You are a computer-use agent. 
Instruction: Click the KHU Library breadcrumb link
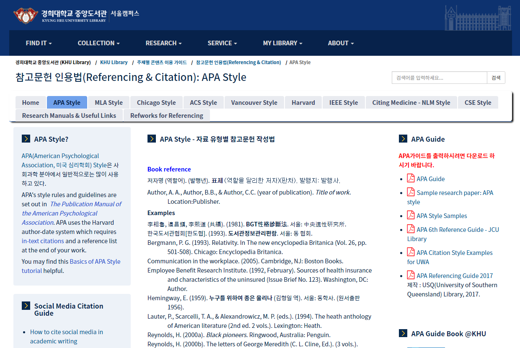click(x=114, y=62)
